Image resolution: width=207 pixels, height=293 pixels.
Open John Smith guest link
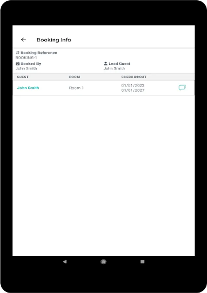28,88
